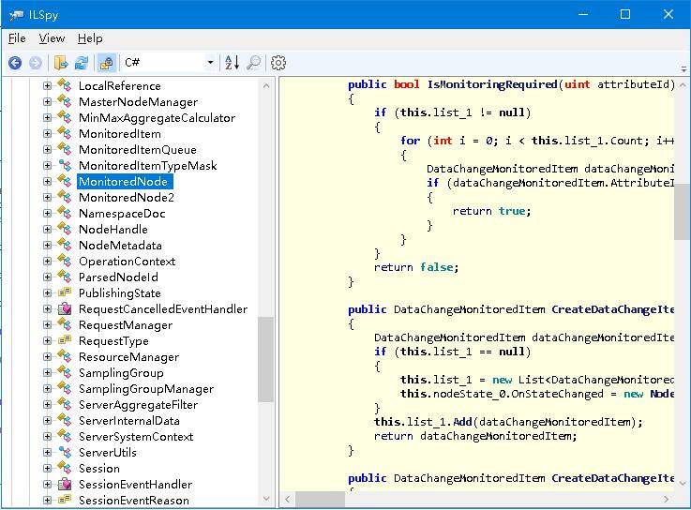Click the ParsedNodeId class icon
The width and height of the screenshot is (691, 510).
click(x=65, y=277)
